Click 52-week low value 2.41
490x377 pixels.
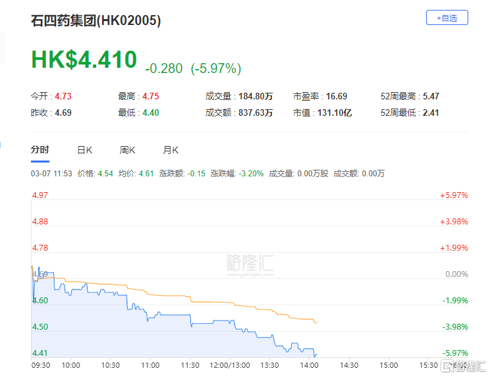(x=431, y=113)
